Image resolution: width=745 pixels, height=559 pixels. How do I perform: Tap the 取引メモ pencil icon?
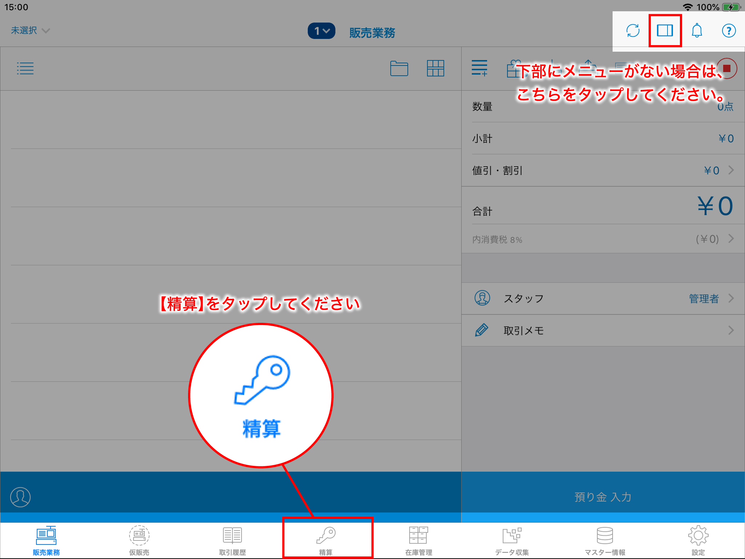[482, 330]
